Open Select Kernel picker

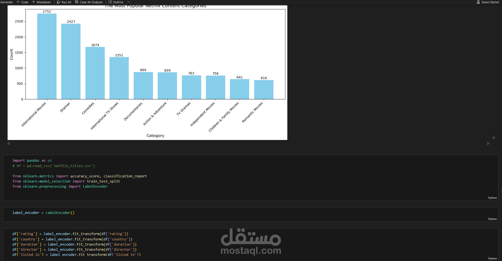(x=488, y=2)
